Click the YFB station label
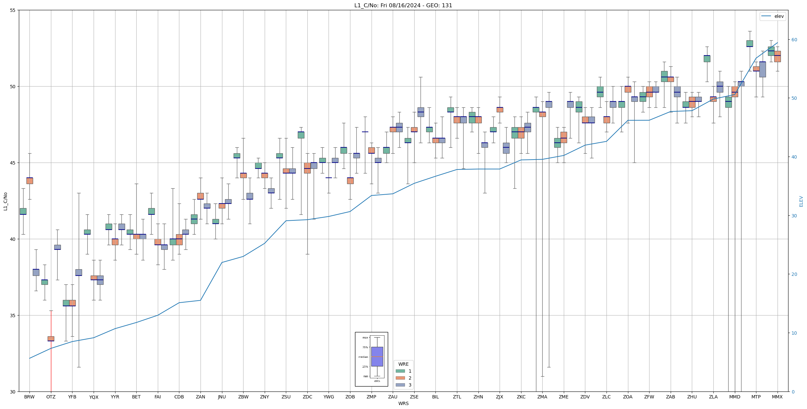The image size is (807, 409). point(72,397)
